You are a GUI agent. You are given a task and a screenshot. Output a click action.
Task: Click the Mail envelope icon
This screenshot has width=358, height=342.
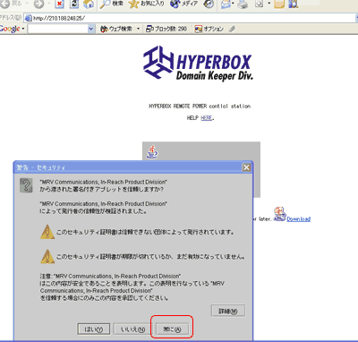click(x=226, y=4)
